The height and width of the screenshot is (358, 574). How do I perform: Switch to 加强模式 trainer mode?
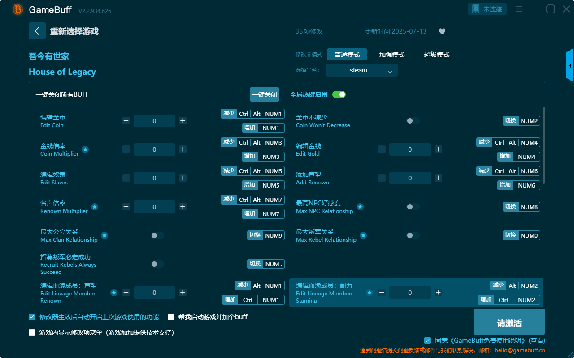tap(392, 55)
